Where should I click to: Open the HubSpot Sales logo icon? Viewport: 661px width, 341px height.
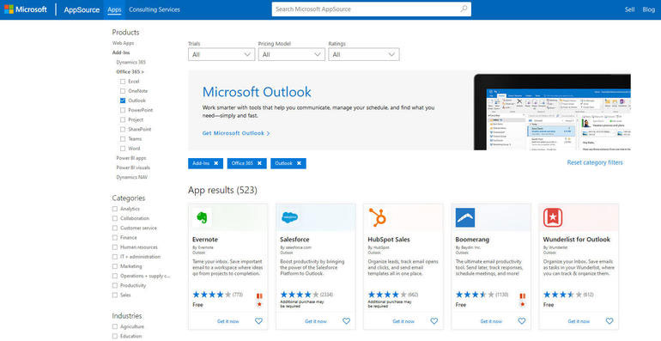378,217
